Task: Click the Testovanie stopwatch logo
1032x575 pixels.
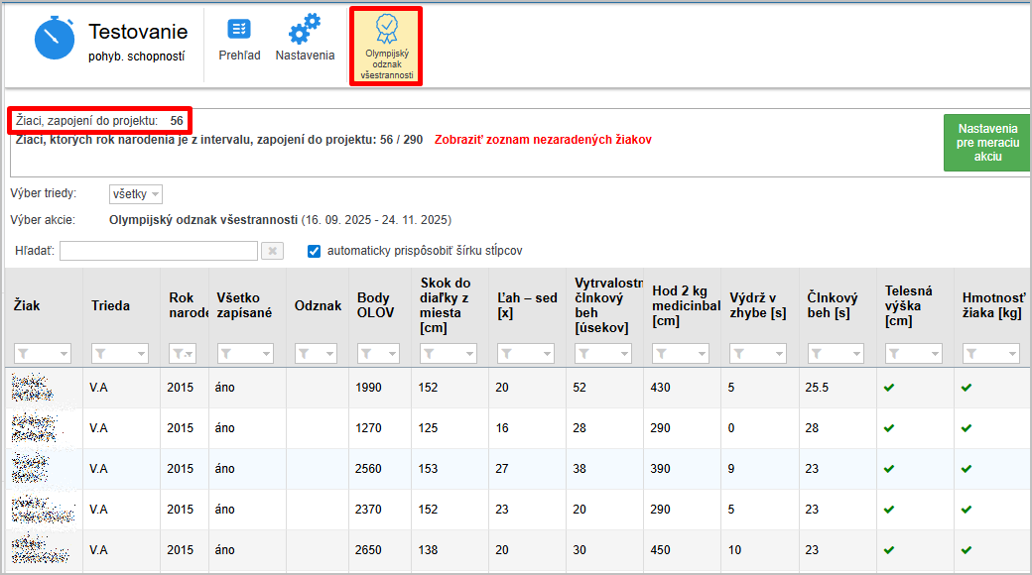Action: (55, 40)
